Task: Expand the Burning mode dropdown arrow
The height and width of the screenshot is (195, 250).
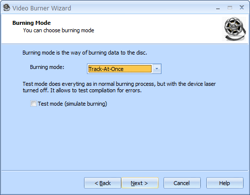Action: [157, 69]
